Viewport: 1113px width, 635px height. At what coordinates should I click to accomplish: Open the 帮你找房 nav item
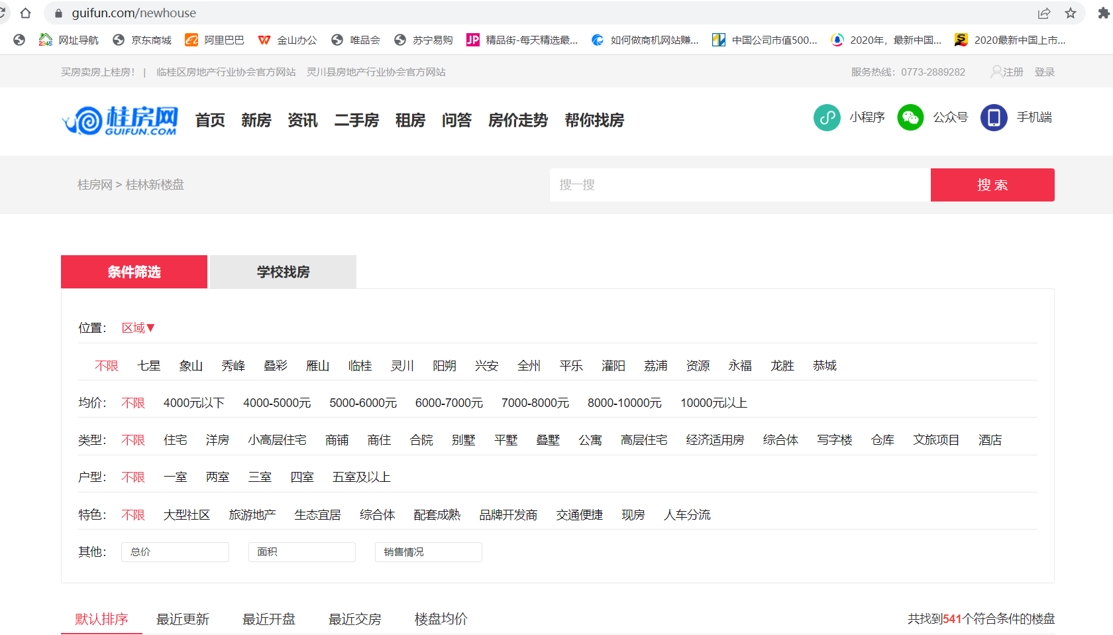(594, 121)
